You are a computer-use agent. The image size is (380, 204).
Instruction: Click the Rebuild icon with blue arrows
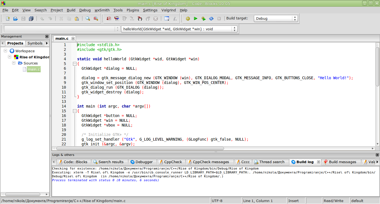(211, 19)
